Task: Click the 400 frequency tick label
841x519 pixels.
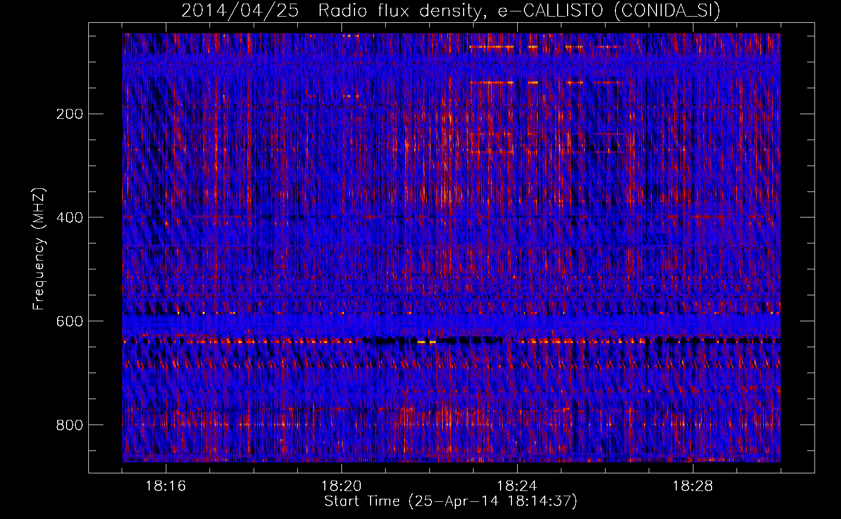Action: click(70, 217)
